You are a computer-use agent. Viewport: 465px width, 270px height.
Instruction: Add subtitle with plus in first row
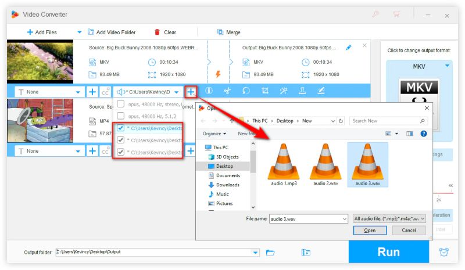click(92, 92)
